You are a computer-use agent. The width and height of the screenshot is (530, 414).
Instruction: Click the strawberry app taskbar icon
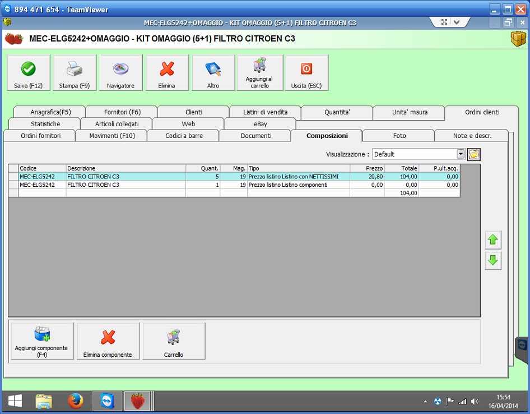tap(138, 402)
